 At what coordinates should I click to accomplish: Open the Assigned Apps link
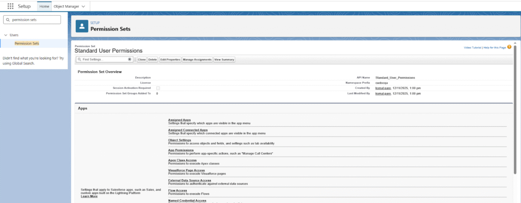(180, 120)
